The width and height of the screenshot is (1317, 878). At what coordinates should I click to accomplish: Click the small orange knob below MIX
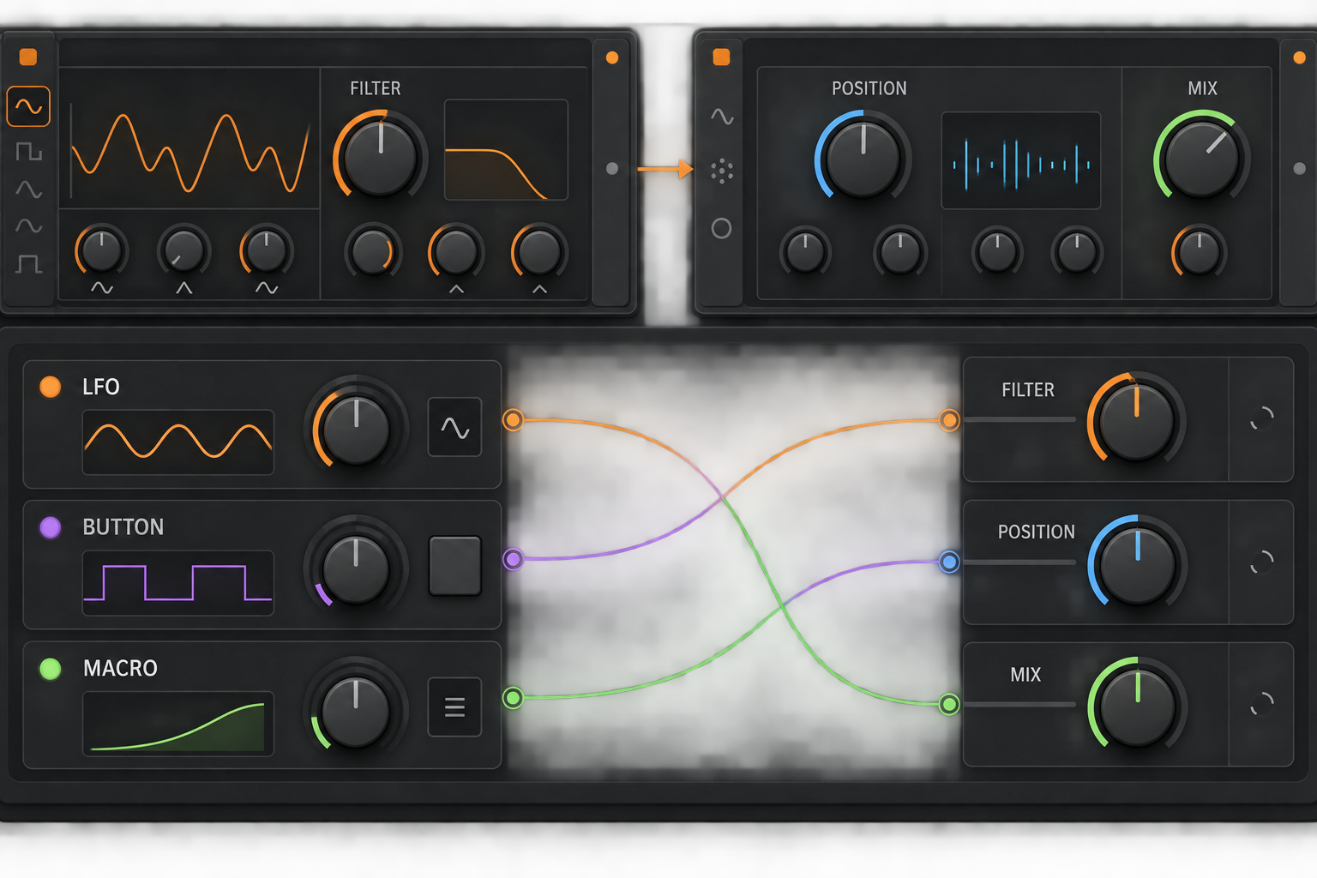point(1199,252)
